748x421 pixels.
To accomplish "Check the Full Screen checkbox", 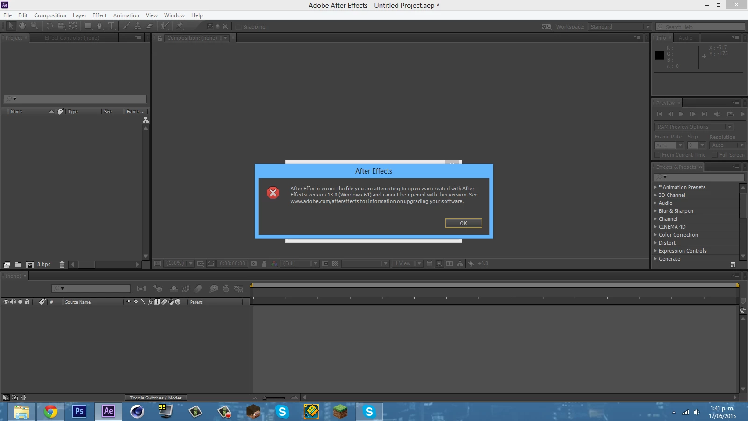I will [x=715, y=155].
